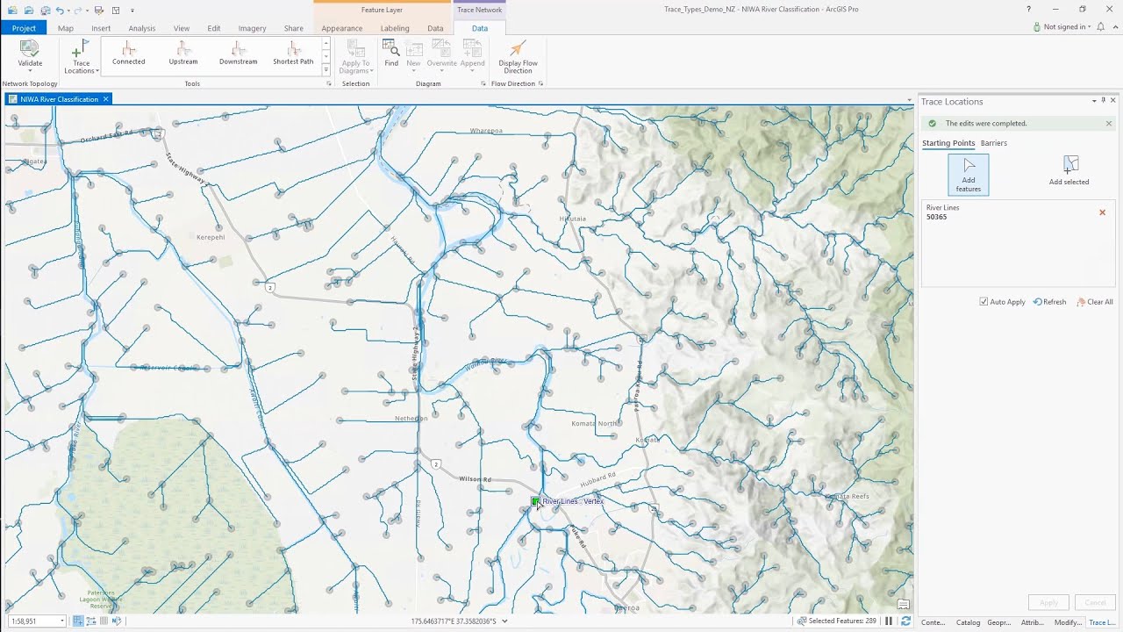The image size is (1123, 632).
Task: Switch to the Imagery ribbon tab
Action: 252,28
